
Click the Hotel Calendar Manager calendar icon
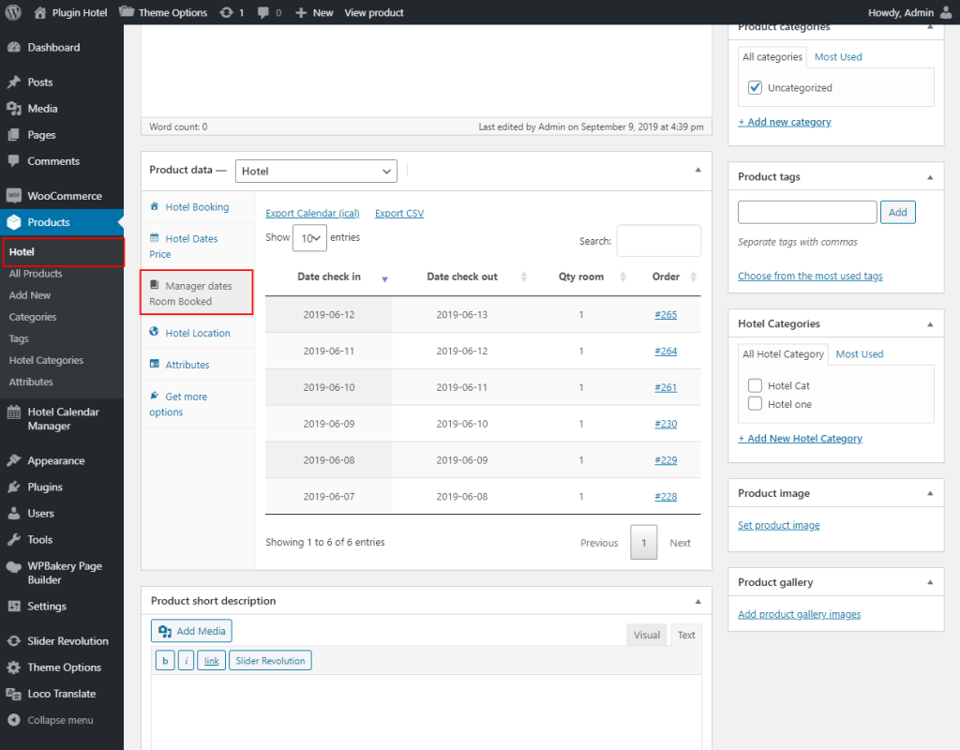(13, 412)
